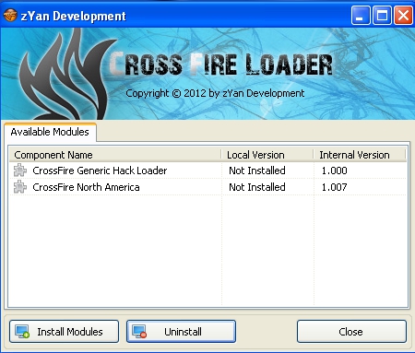Click the Not Installed cell for Generic Hack Loader
This screenshot has height=353, width=415.
(x=257, y=171)
